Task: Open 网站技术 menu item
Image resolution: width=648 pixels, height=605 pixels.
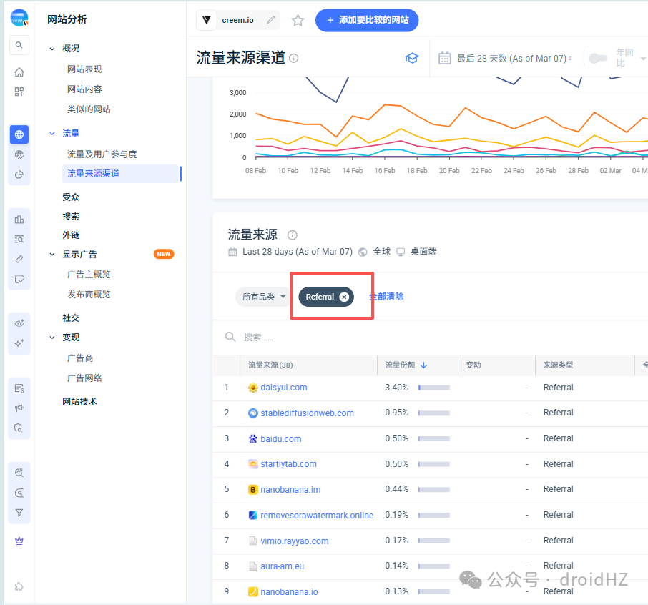Action: (x=79, y=402)
